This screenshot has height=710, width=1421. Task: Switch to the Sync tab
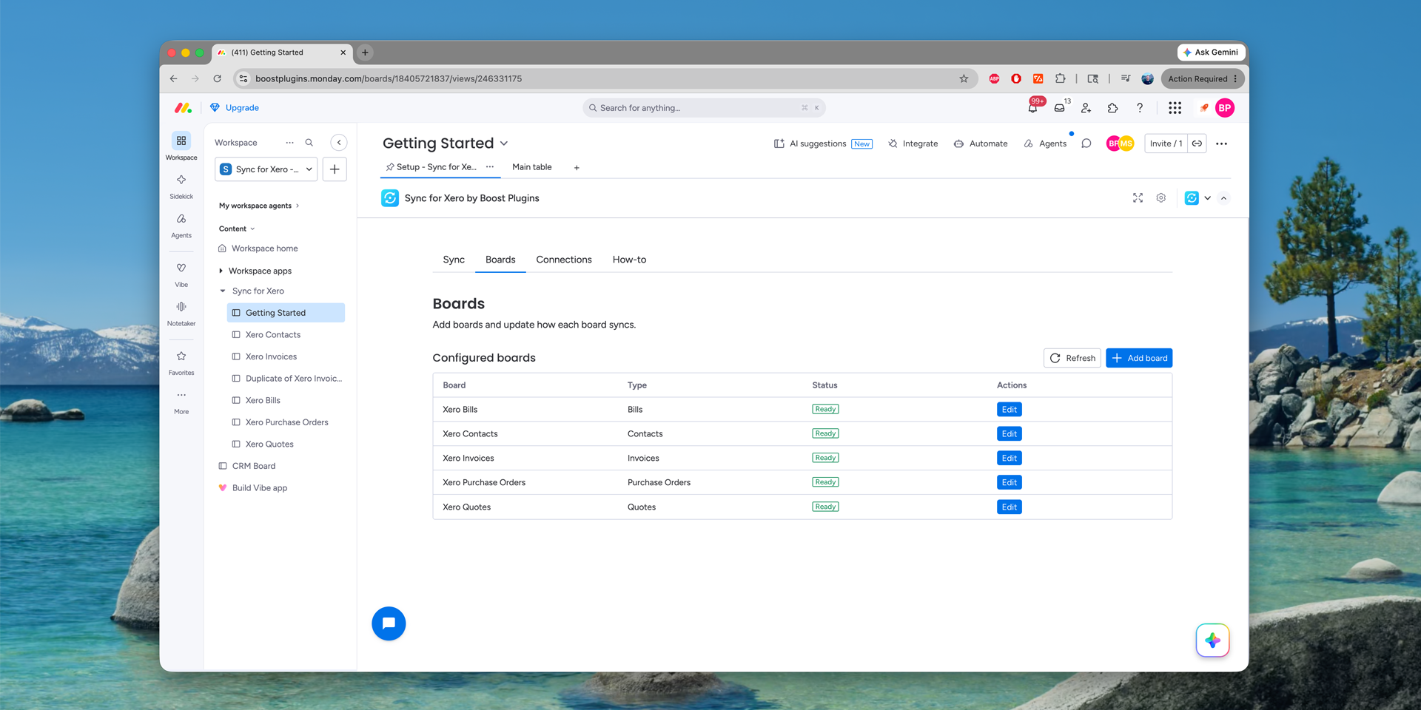pyautogui.click(x=454, y=260)
